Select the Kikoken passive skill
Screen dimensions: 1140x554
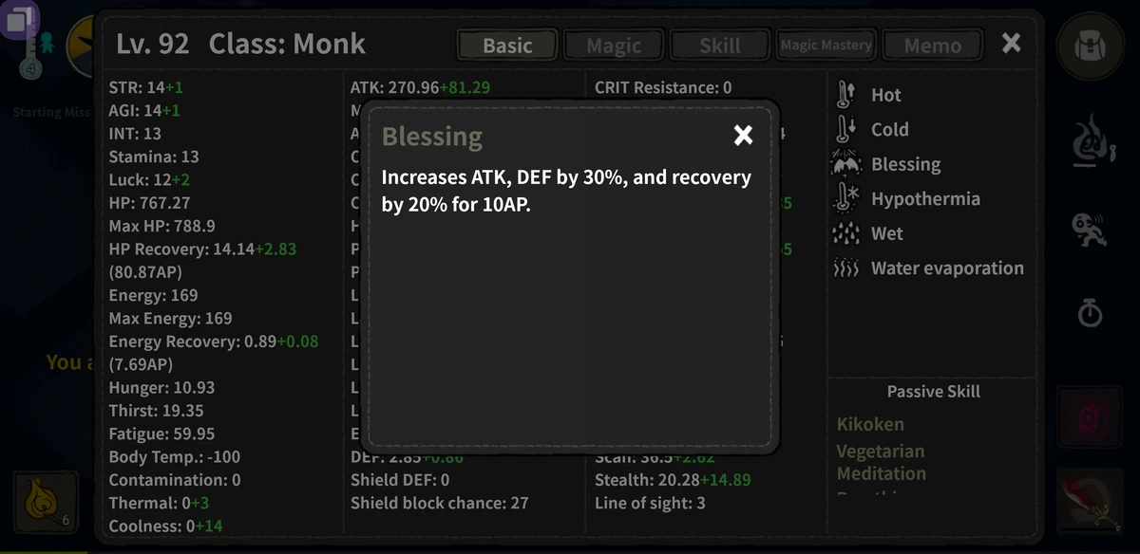click(870, 424)
